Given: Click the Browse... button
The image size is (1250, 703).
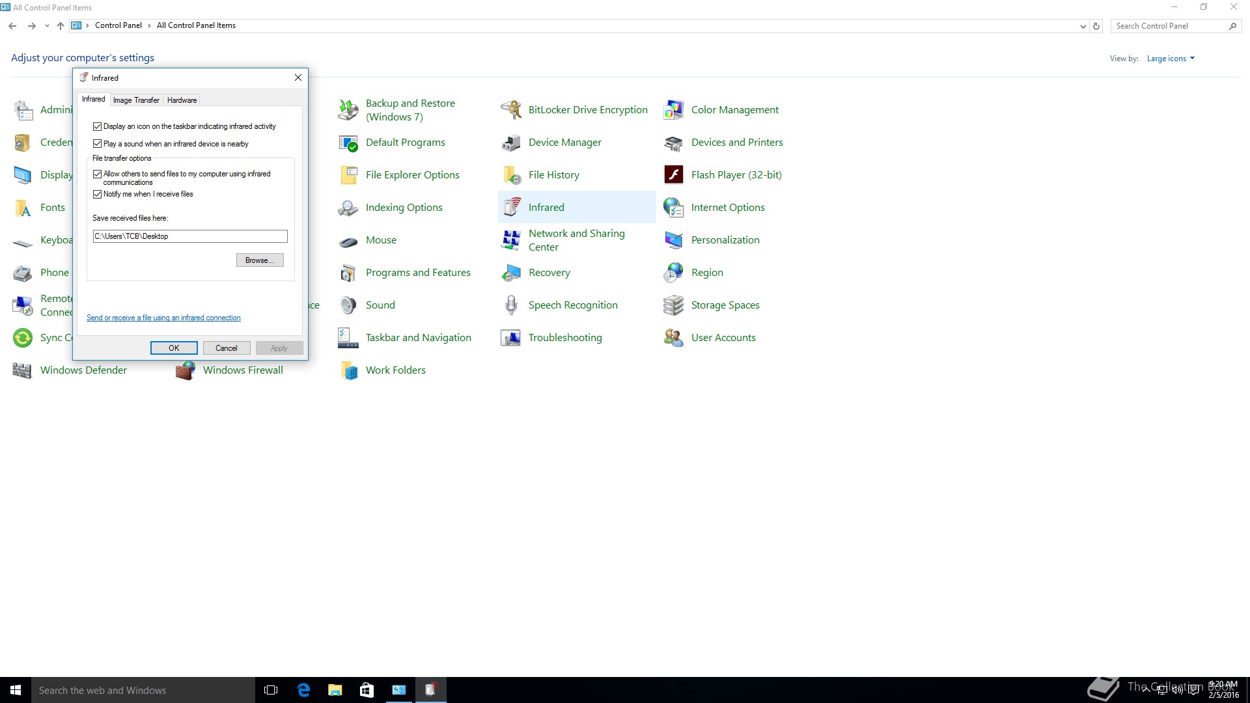Looking at the screenshot, I should [260, 260].
